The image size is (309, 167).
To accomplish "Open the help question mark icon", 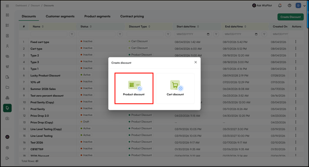I will point(289,6).
